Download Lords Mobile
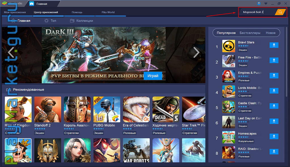 (274, 91)
